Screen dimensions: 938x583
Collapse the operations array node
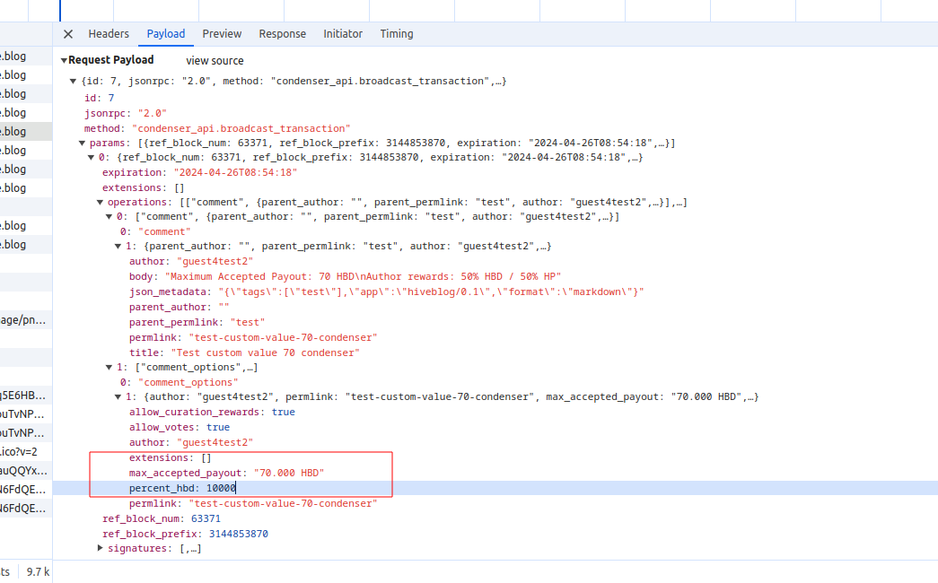[100, 203]
